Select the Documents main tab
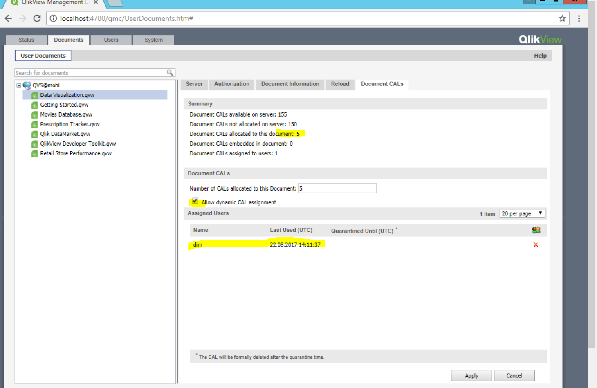This screenshot has width=597, height=388. coord(69,40)
